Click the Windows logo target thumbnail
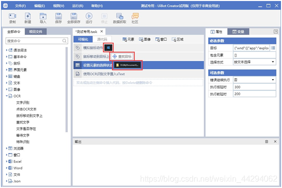 (x=108, y=48)
